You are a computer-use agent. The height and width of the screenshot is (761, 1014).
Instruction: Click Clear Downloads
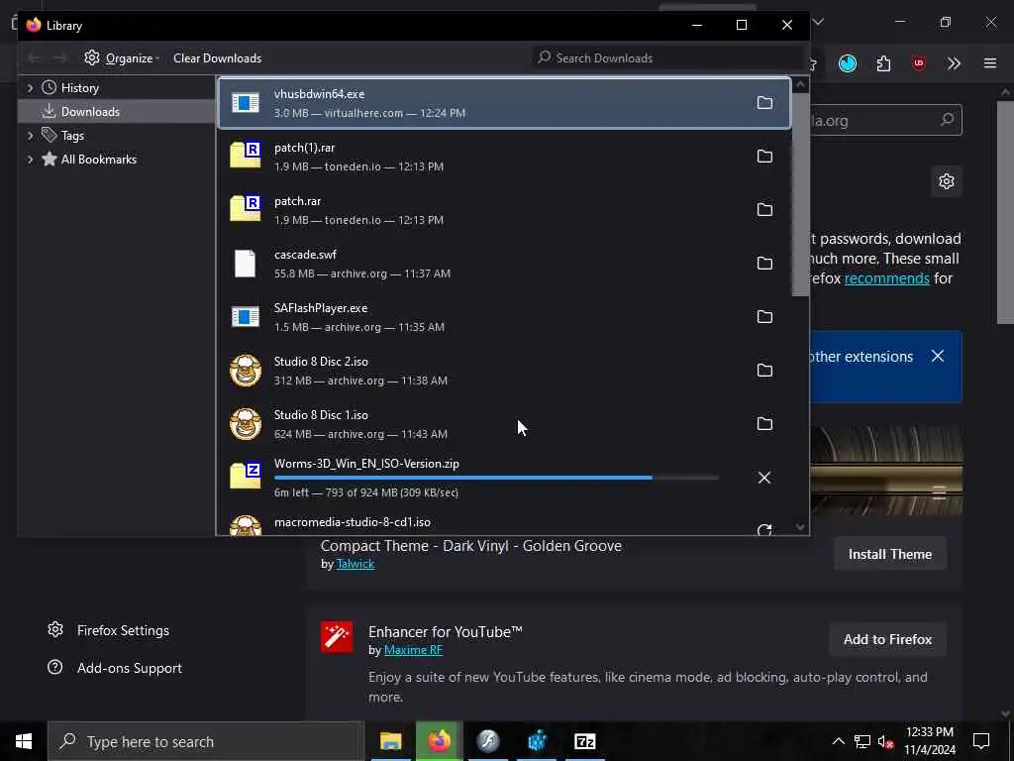[x=217, y=58]
